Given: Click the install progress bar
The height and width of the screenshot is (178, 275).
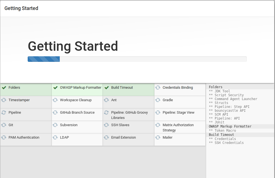Looking at the screenshot, I should coord(137,59).
